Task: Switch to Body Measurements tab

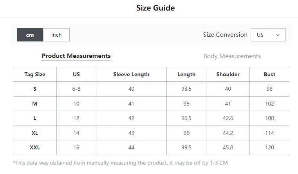Action: (232, 56)
